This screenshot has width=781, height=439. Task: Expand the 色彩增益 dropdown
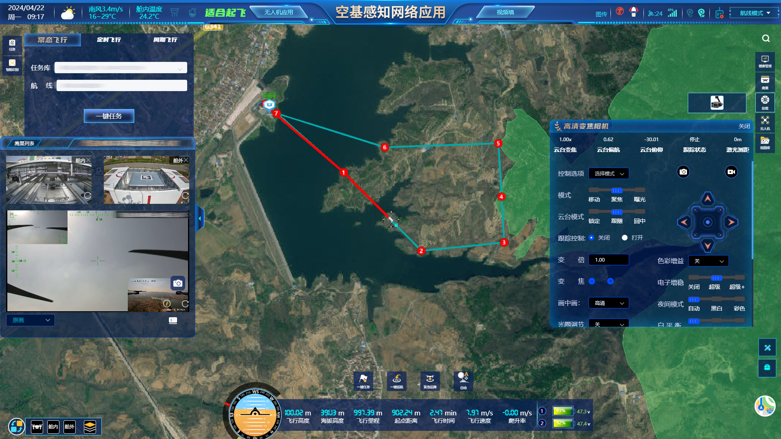pyautogui.click(x=708, y=261)
